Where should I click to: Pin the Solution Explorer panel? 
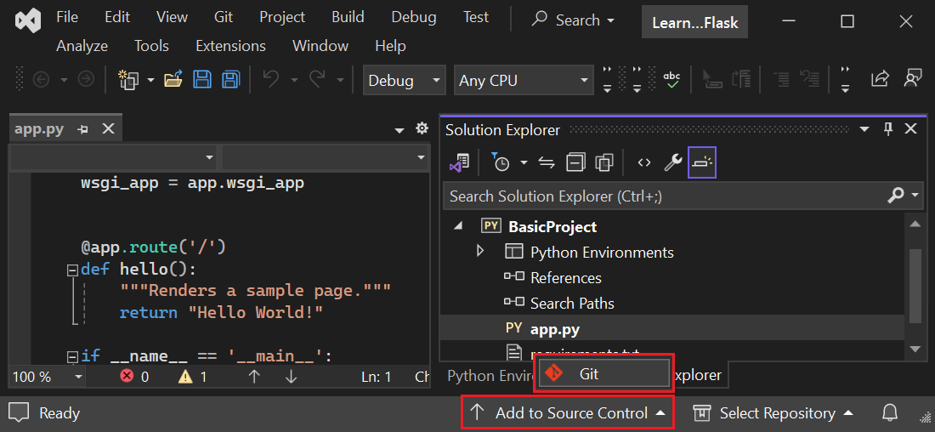(x=888, y=129)
